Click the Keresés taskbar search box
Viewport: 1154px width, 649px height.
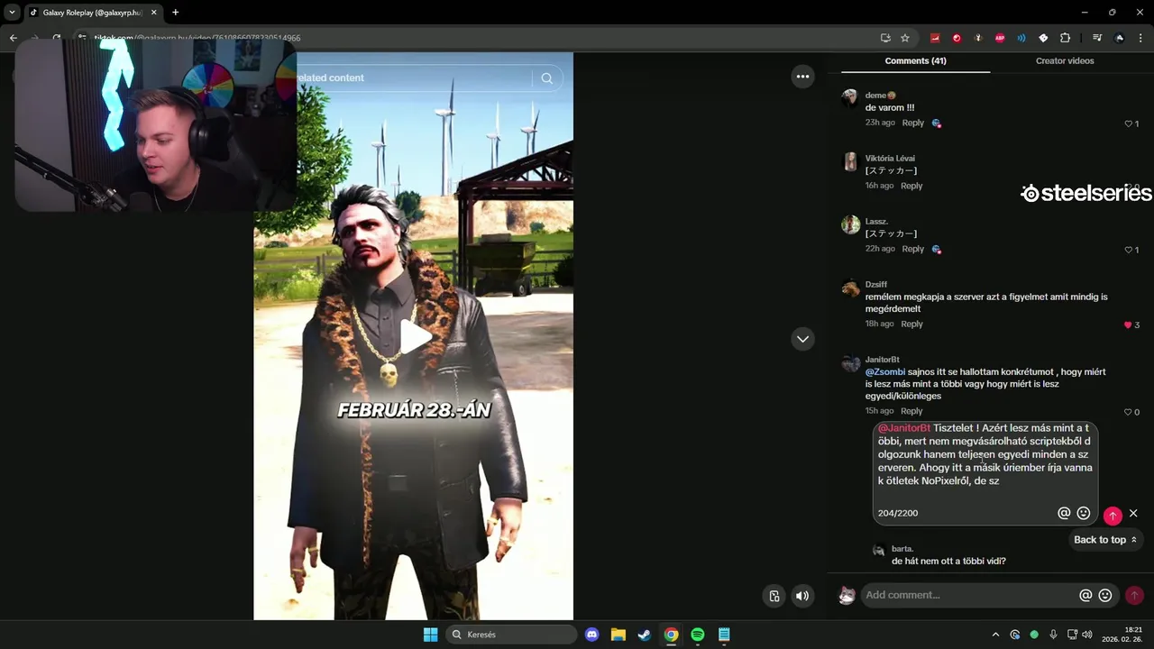(512, 635)
